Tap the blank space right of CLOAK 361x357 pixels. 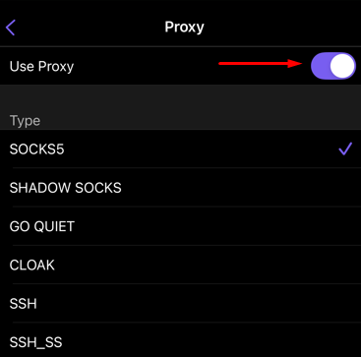208,265
